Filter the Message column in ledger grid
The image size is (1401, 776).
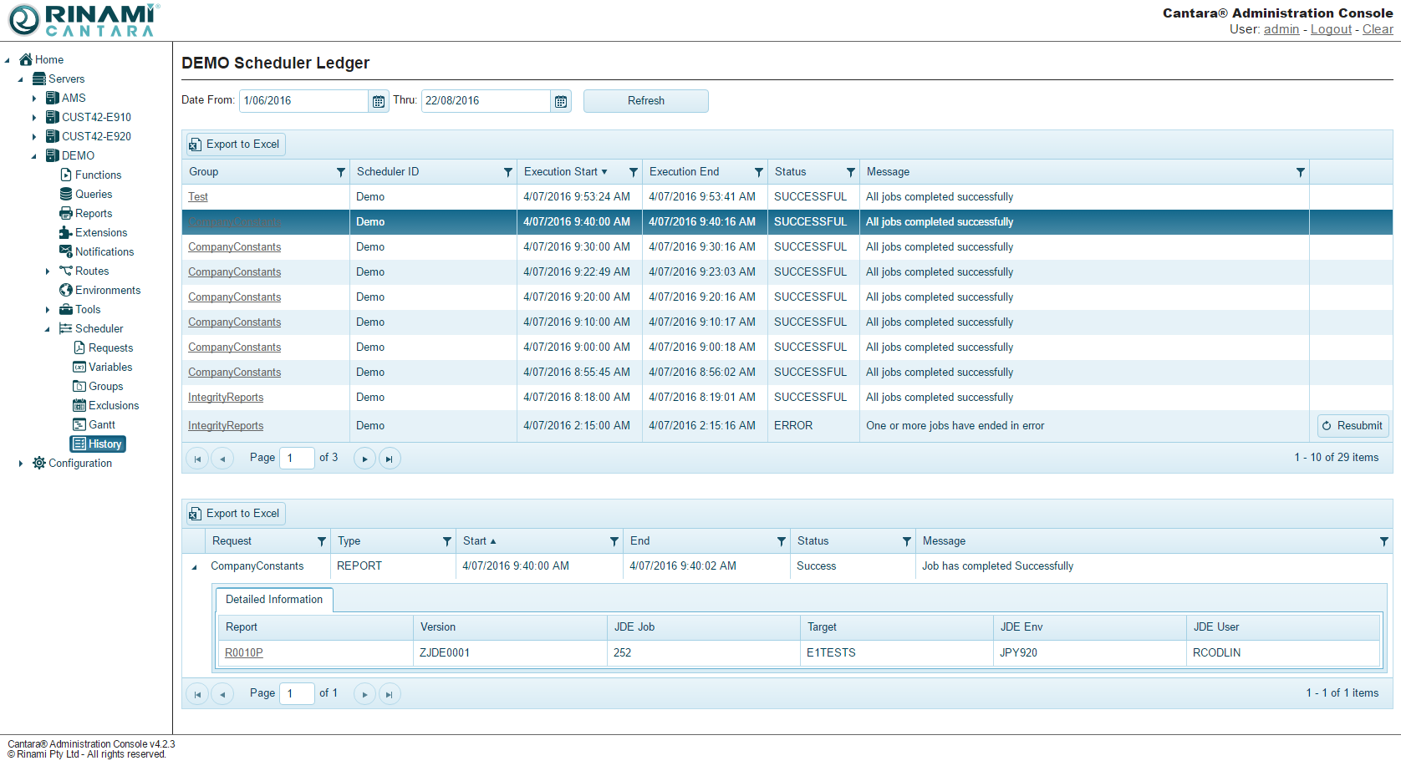point(1301,172)
